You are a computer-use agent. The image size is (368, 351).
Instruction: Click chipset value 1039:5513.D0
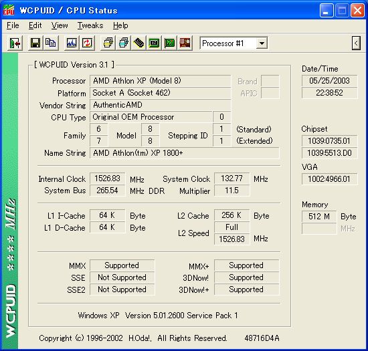point(329,153)
